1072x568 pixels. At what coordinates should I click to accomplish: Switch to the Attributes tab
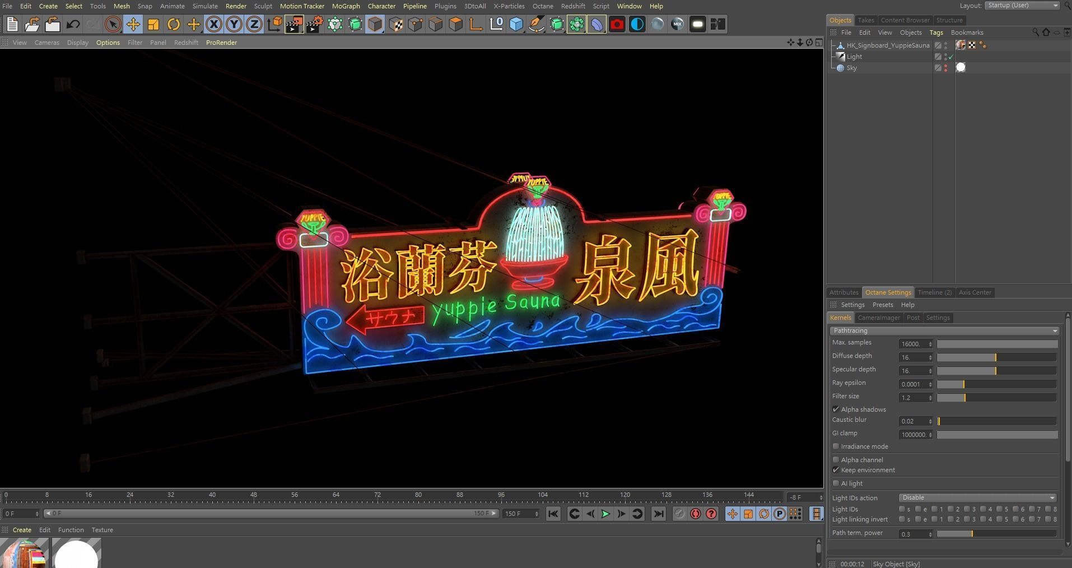coord(843,292)
